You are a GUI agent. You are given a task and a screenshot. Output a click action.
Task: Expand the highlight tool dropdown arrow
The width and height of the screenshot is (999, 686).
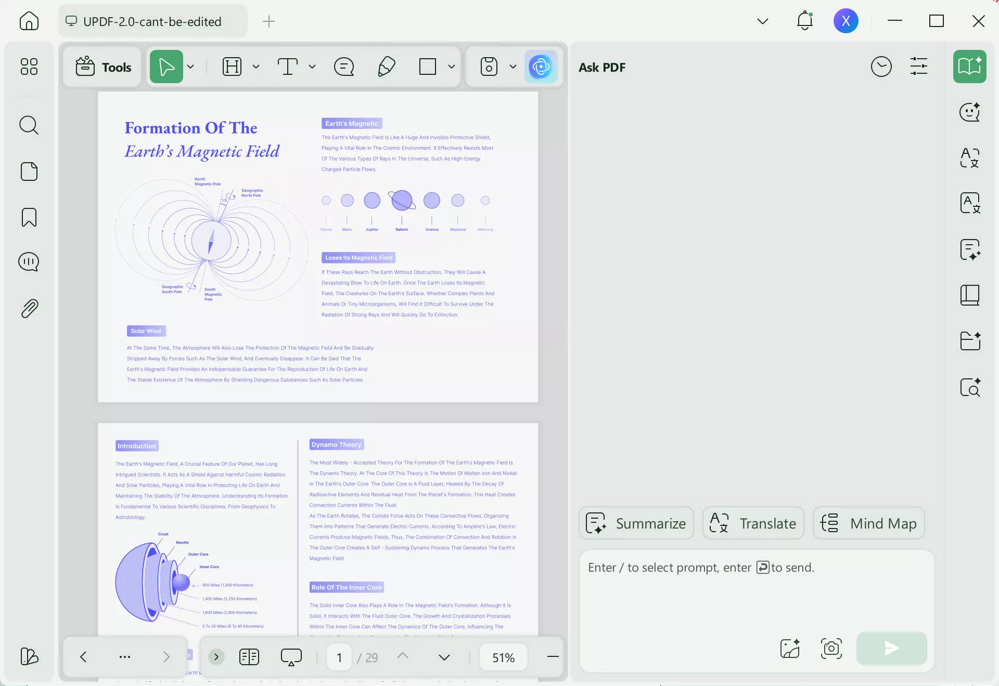pos(256,67)
